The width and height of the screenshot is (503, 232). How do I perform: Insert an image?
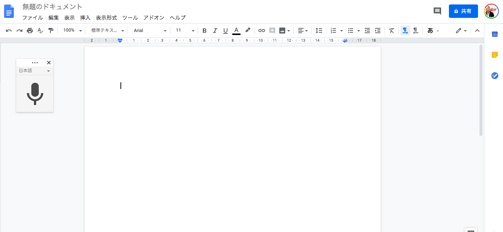(282, 31)
